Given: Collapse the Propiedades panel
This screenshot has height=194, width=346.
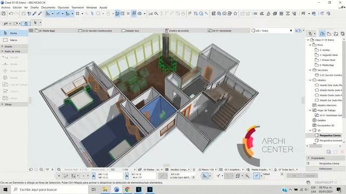Looking at the screenshot, I should coord(309,158).
